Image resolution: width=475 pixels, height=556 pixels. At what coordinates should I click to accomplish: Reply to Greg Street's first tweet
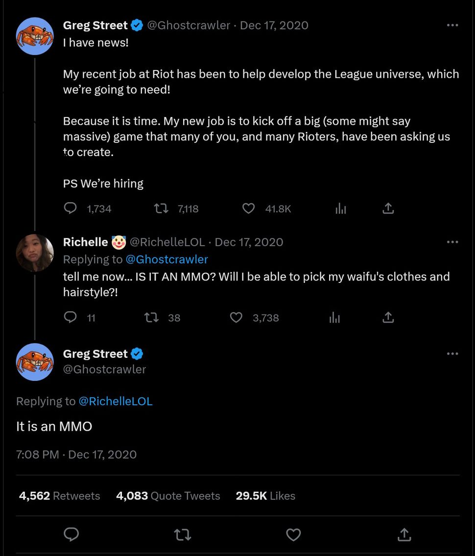click(x=71, y=208)
